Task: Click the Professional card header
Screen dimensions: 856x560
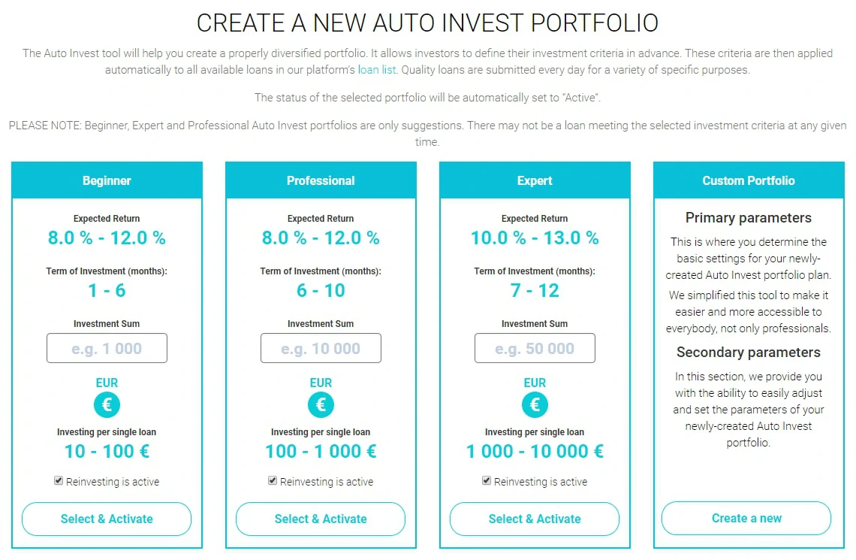Action: tap(321, 180)
